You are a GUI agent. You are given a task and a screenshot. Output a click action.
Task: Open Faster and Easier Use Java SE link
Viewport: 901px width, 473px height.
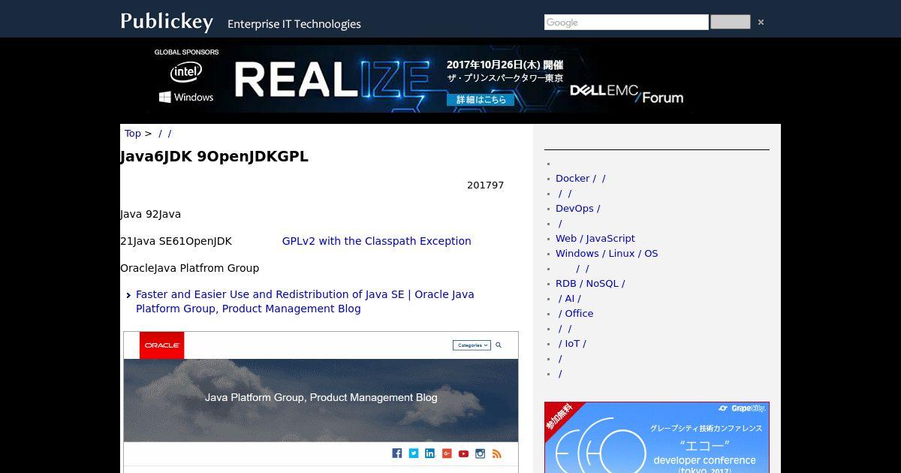[305, 302]
